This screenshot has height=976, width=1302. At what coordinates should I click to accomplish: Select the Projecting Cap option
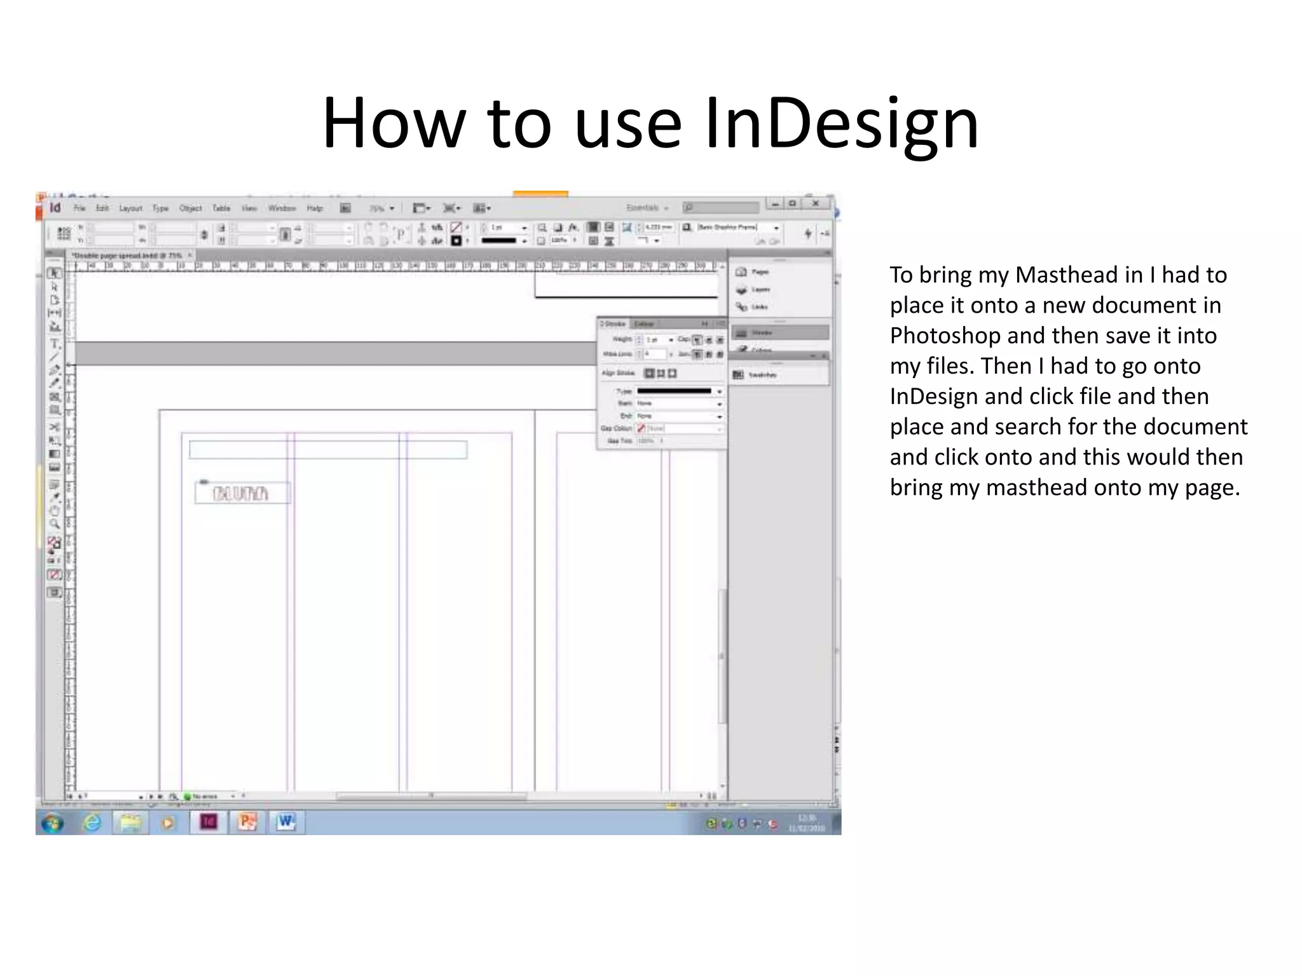(720, 340)
